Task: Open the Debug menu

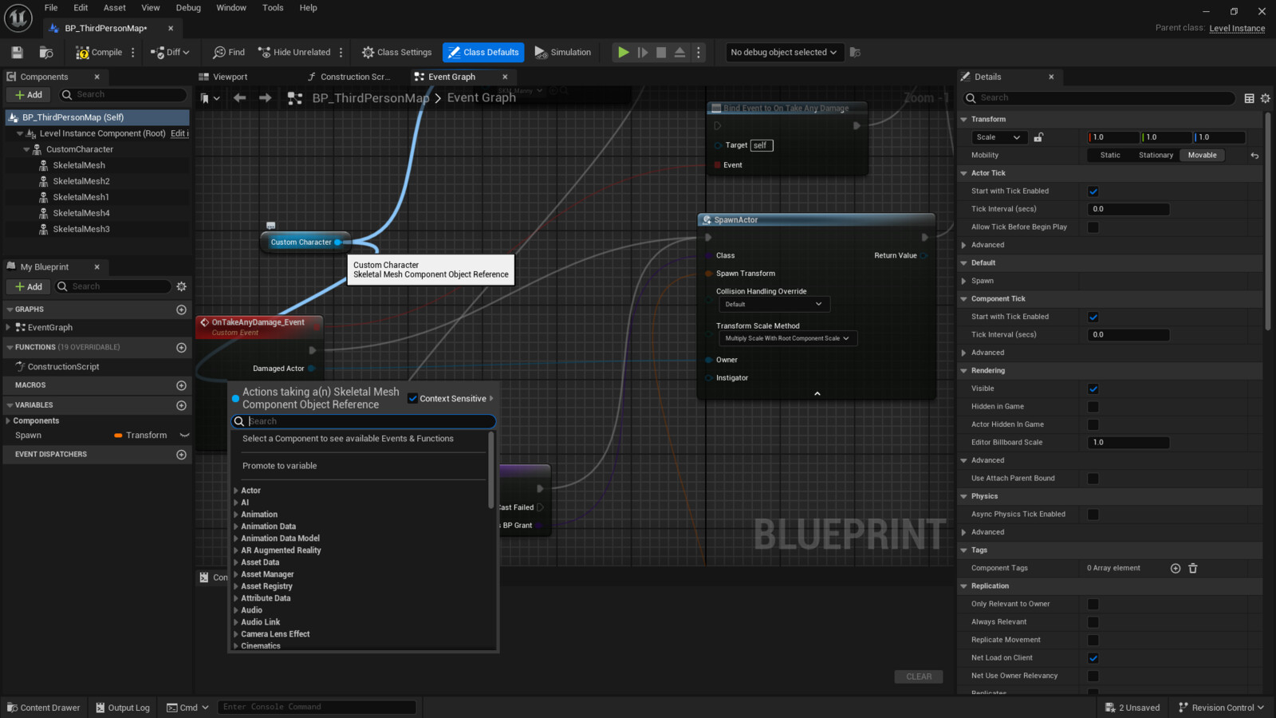Action: 188,8
